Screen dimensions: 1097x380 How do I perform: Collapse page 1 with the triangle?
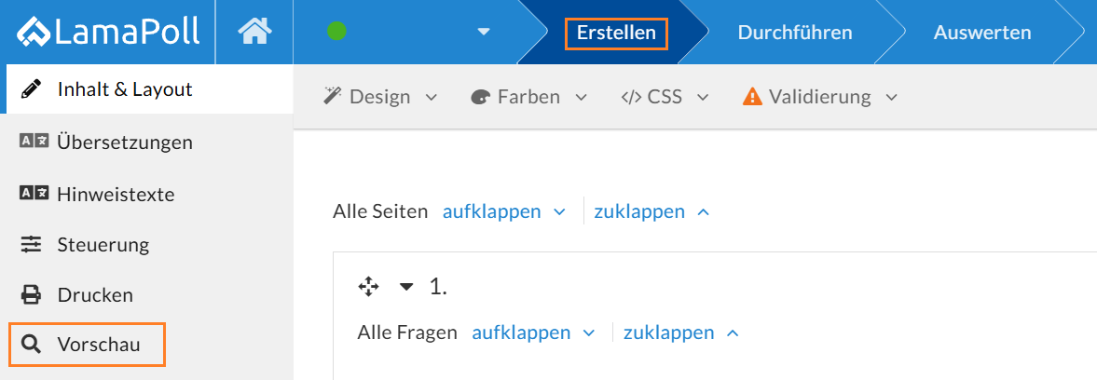406,287
